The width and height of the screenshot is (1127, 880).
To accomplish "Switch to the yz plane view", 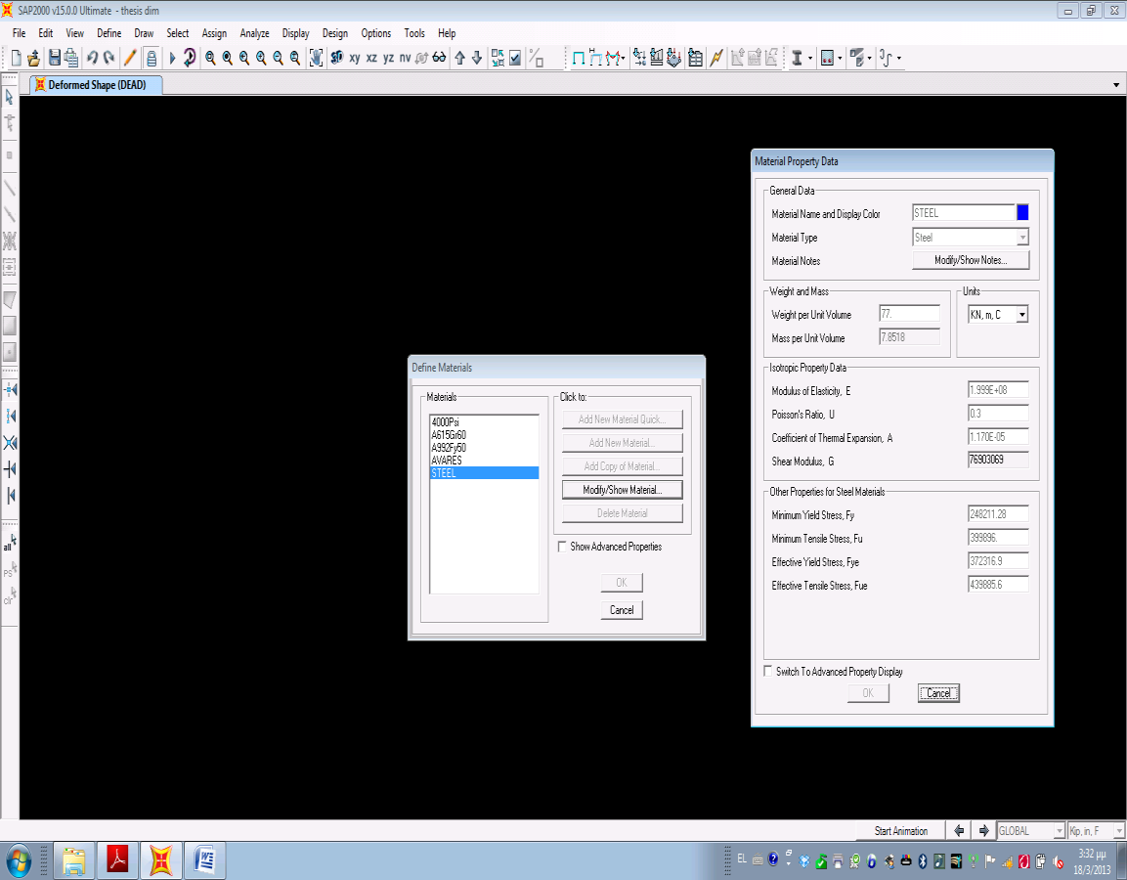I will pyautogui.click(x=388, y=59).
